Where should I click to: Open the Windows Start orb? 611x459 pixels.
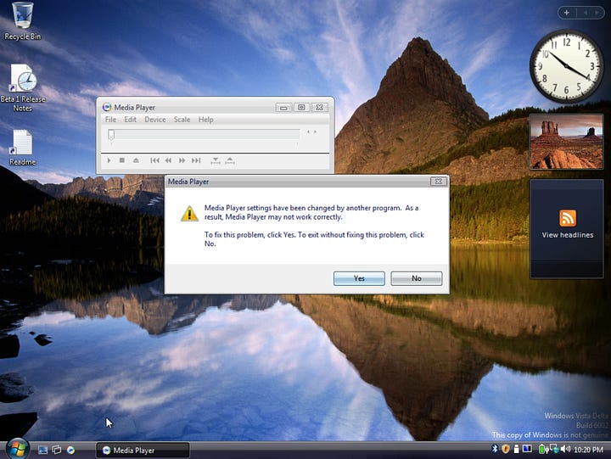click(x=17, y=449)
